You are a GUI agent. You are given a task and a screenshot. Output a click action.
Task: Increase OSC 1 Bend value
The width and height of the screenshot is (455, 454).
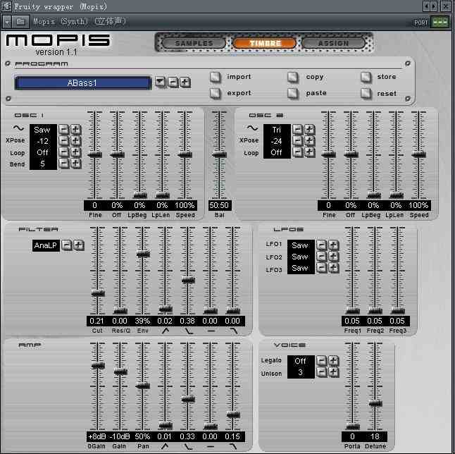pyautogui.click(x=75, y=164)
